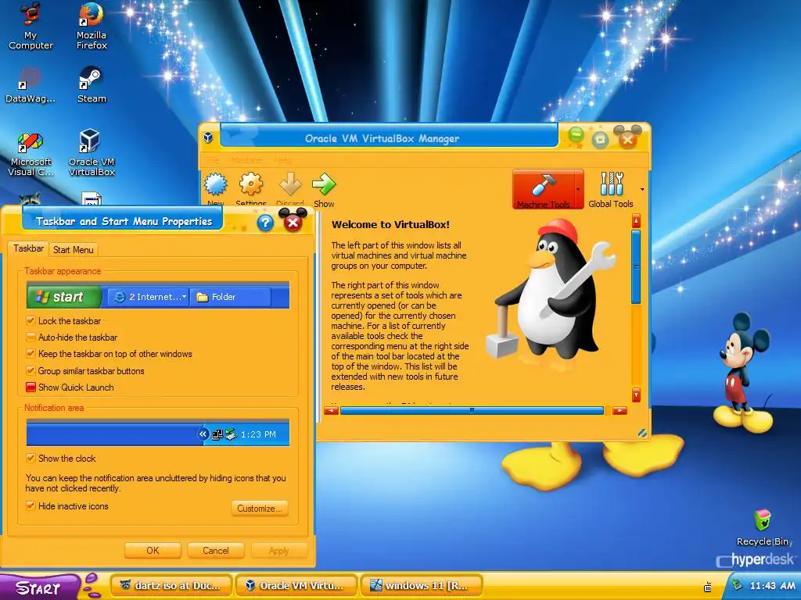Expand the Global Tools dropdown arrow
This screenshot has width=801, height=600.
(x=642, y=189)
